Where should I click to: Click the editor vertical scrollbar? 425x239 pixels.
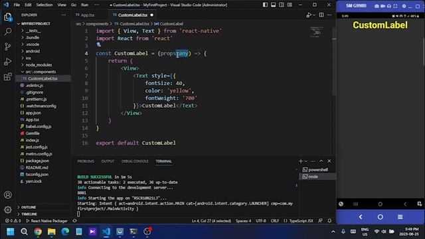pyautogui.click(x=334, y=61)
